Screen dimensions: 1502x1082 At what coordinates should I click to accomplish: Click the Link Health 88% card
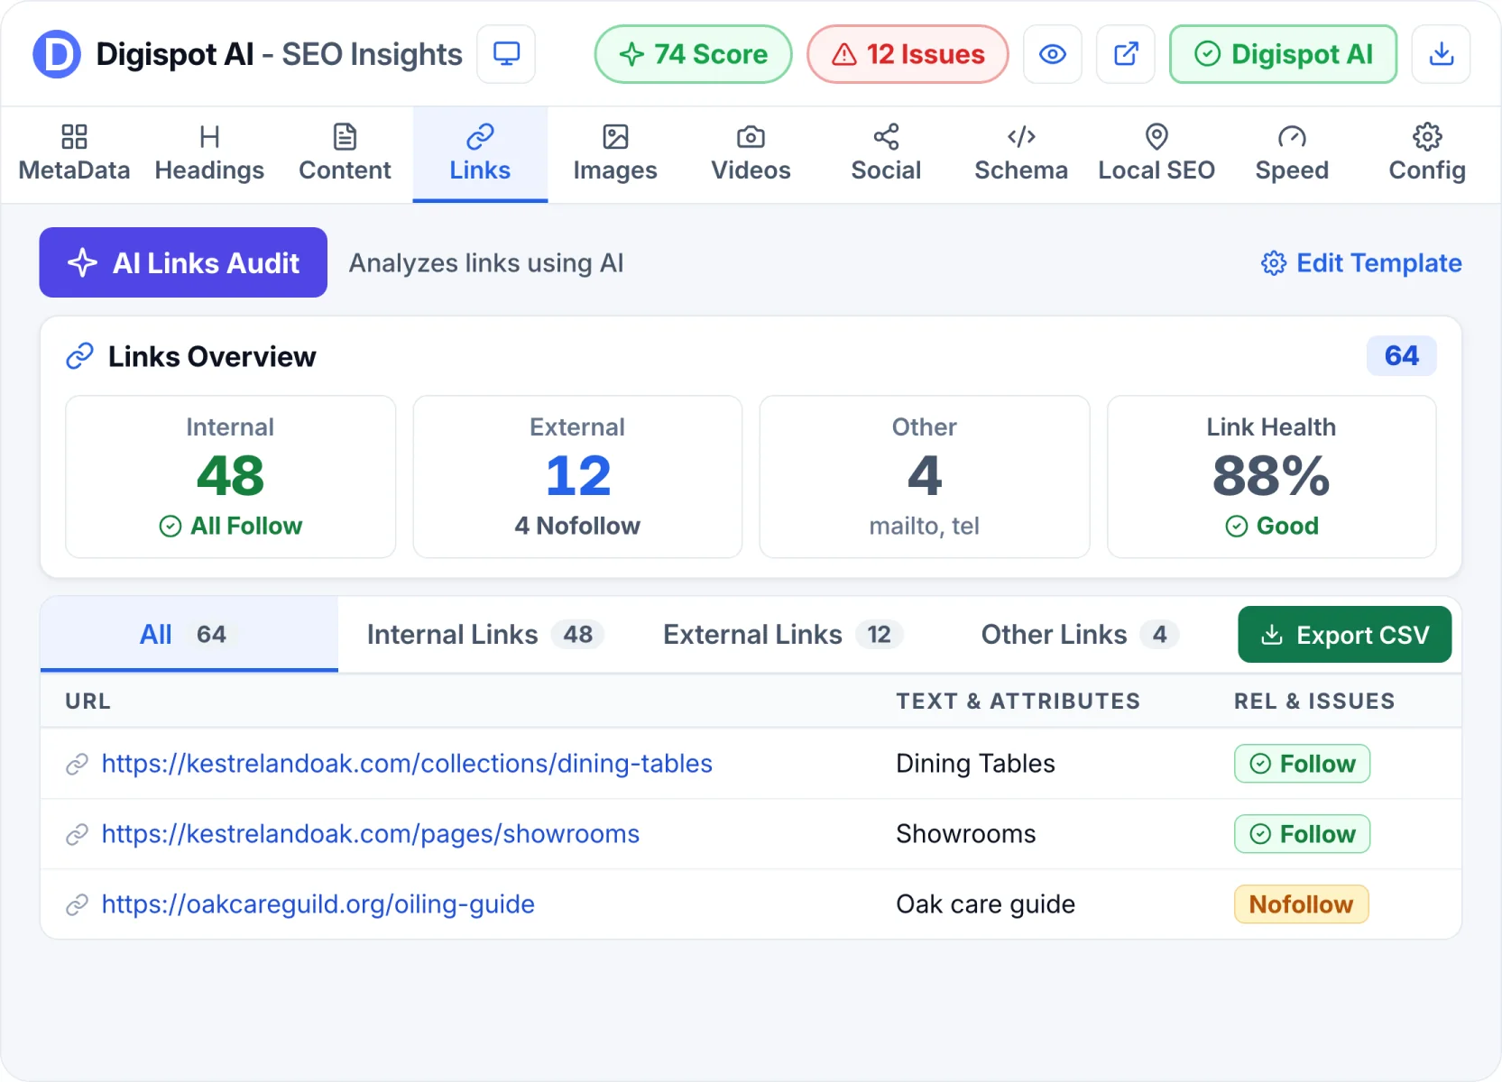pyautogui.click(x=1272, y=477)
